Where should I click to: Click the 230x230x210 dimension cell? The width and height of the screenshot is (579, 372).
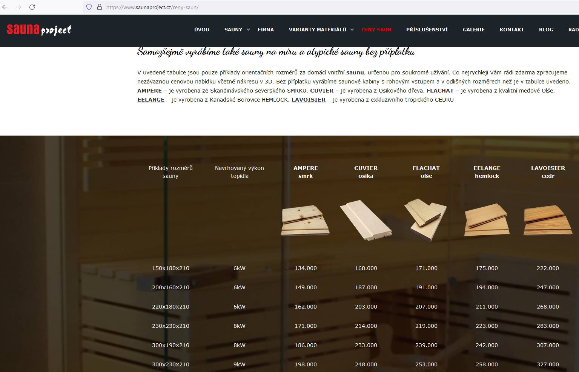pyautogui.click(x=170, y=326)
